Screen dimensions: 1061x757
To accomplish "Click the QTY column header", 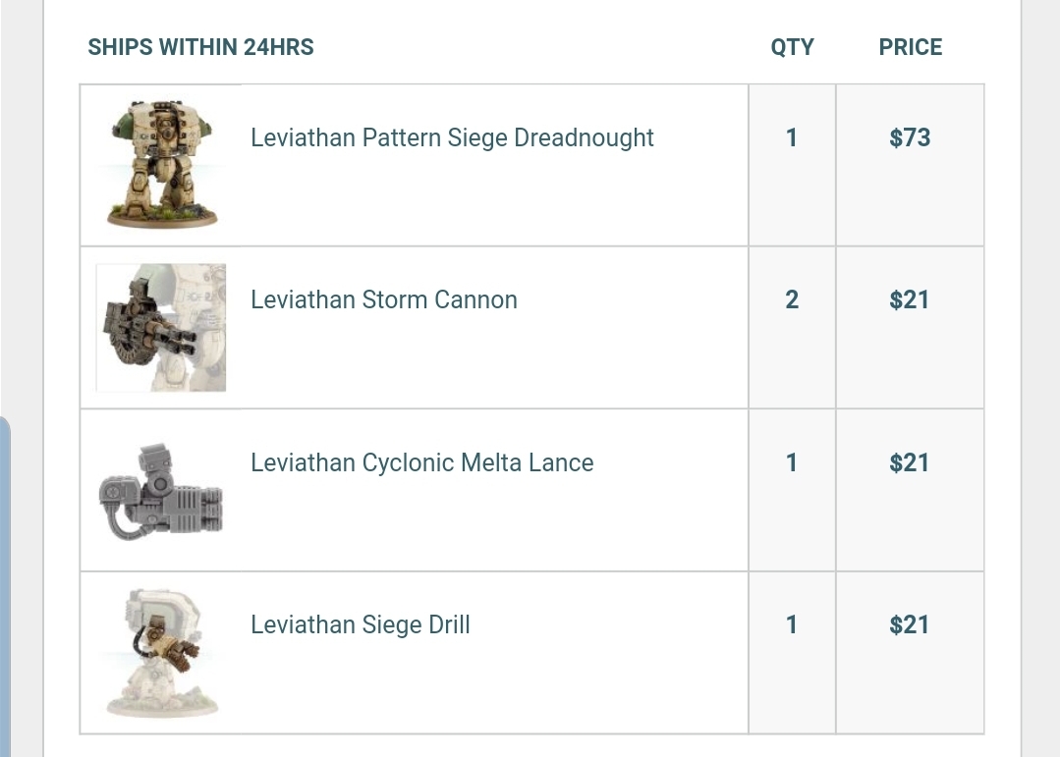I will click(x=792, y=47).
